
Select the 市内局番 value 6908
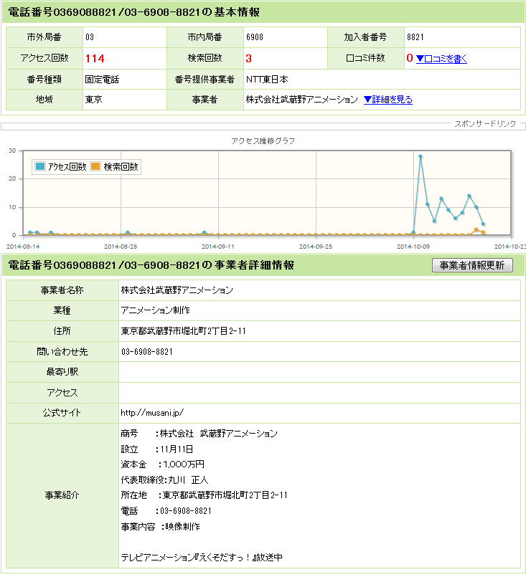coord(255,37)
